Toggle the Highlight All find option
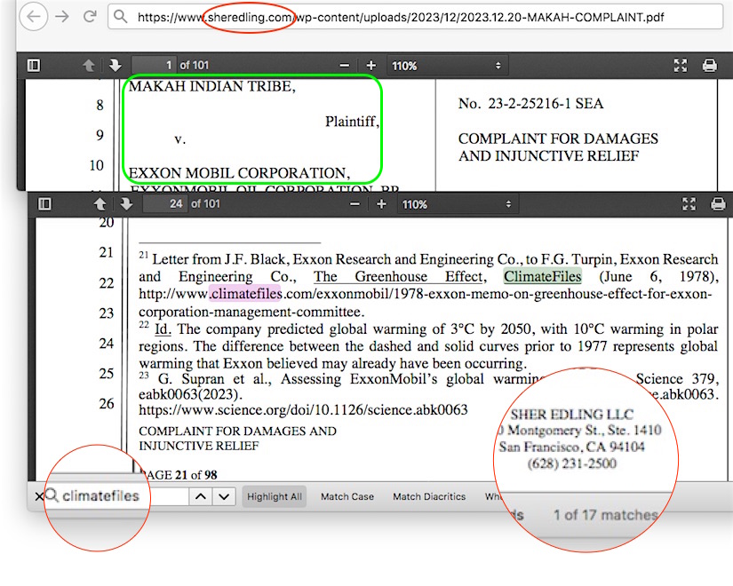The width and height of the screenshot is (733, 586). [x=274, y=496]
